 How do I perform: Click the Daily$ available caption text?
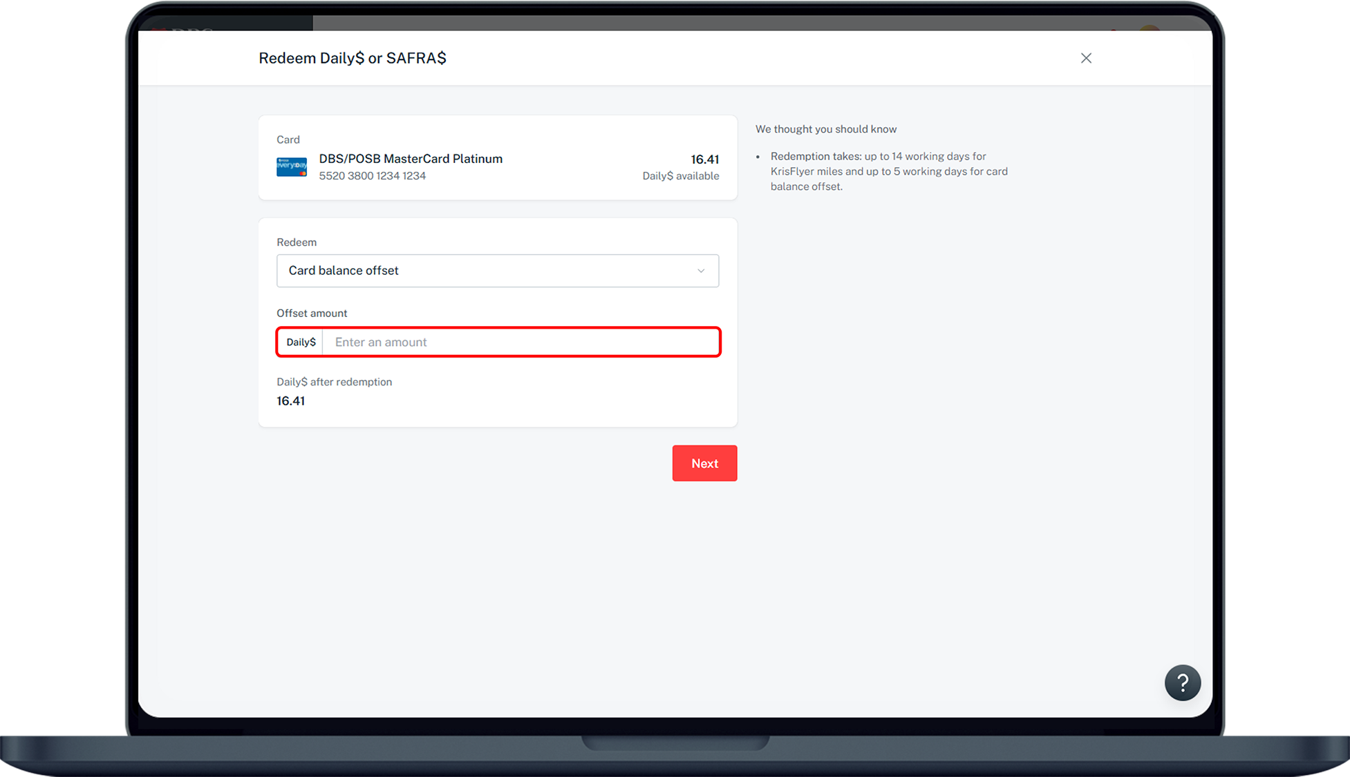tap(680, 176)
